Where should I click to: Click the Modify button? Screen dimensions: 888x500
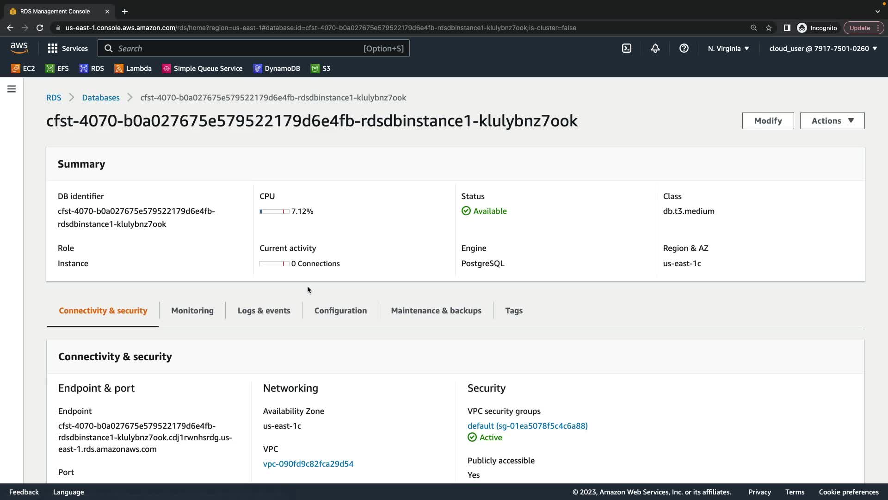click(x=768, y=121)
